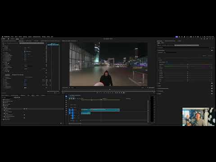216x162 pixels.
Task: Collapse the Basic Correction section header
Action: 161,50
